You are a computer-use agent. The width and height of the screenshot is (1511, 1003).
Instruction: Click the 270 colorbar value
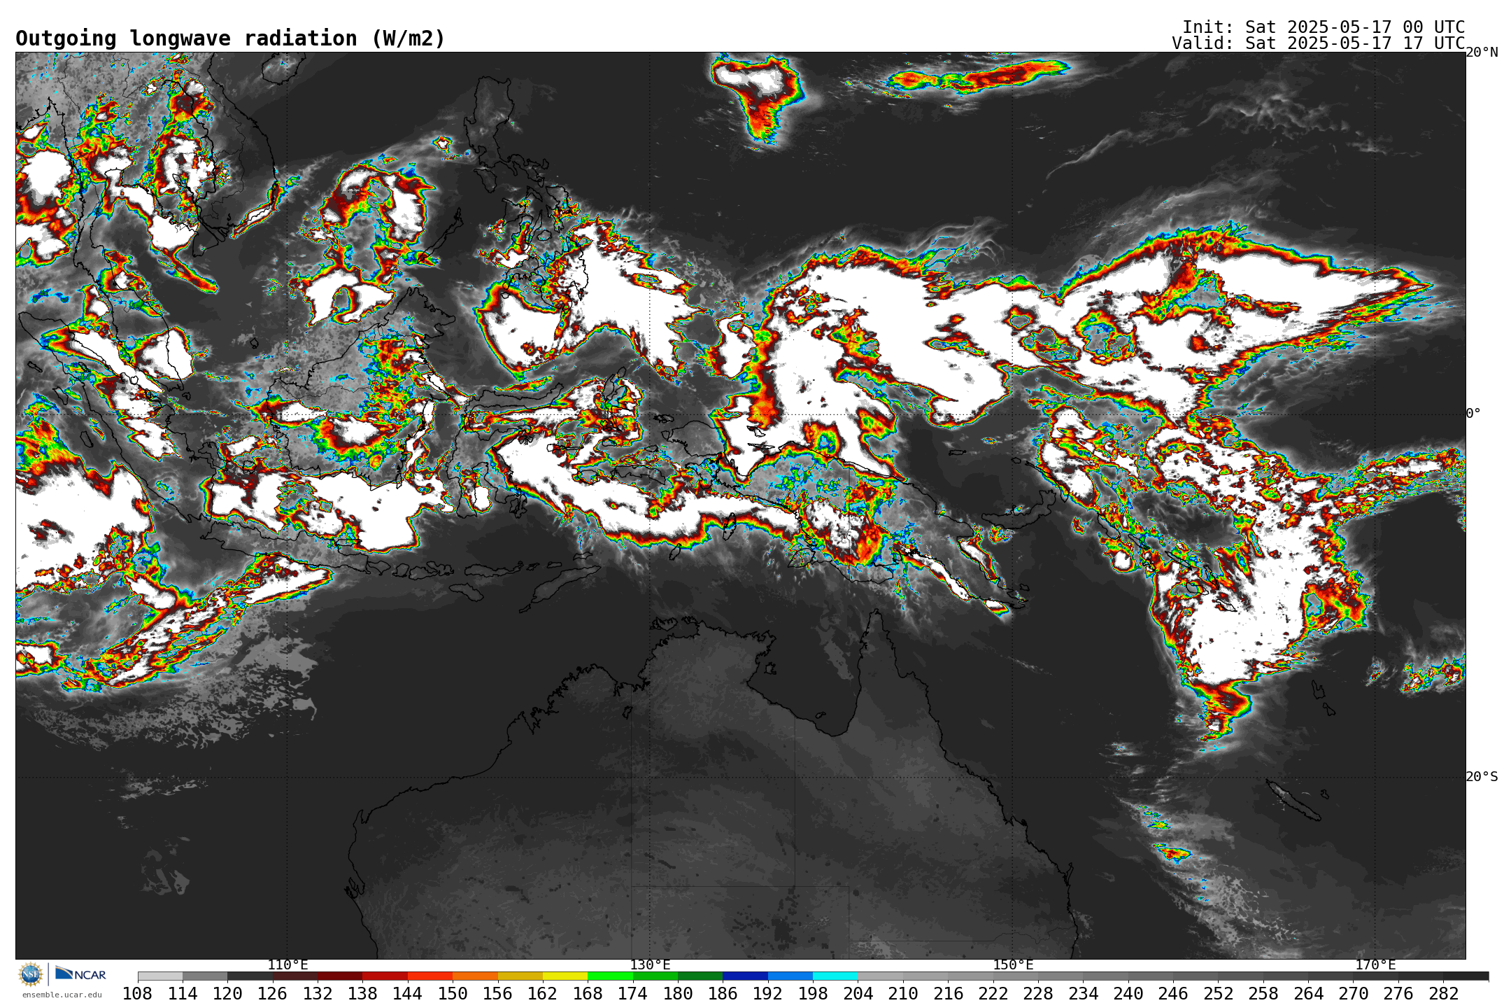[x=1353, y=993]
